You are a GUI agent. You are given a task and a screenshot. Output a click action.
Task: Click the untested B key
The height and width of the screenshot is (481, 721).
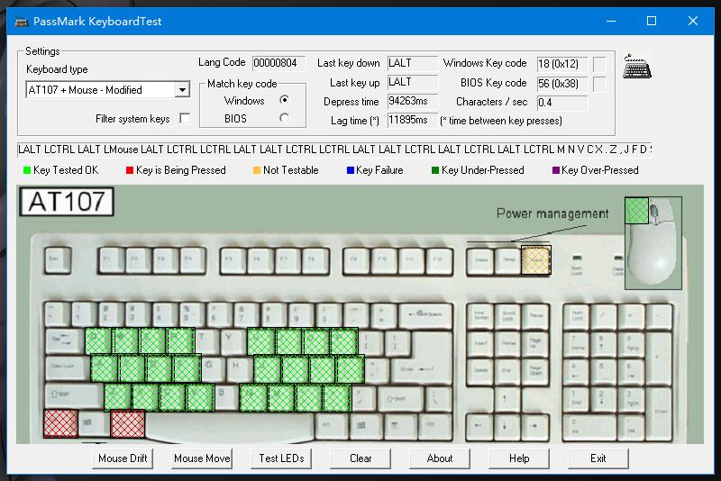(x=226, y=395)
